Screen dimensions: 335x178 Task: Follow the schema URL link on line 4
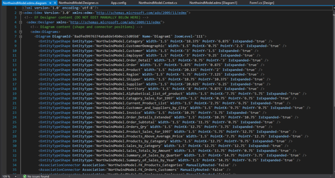tap(115, 22)
